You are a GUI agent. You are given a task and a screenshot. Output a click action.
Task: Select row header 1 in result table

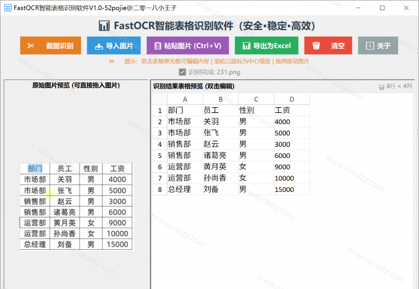pos(160,111)
